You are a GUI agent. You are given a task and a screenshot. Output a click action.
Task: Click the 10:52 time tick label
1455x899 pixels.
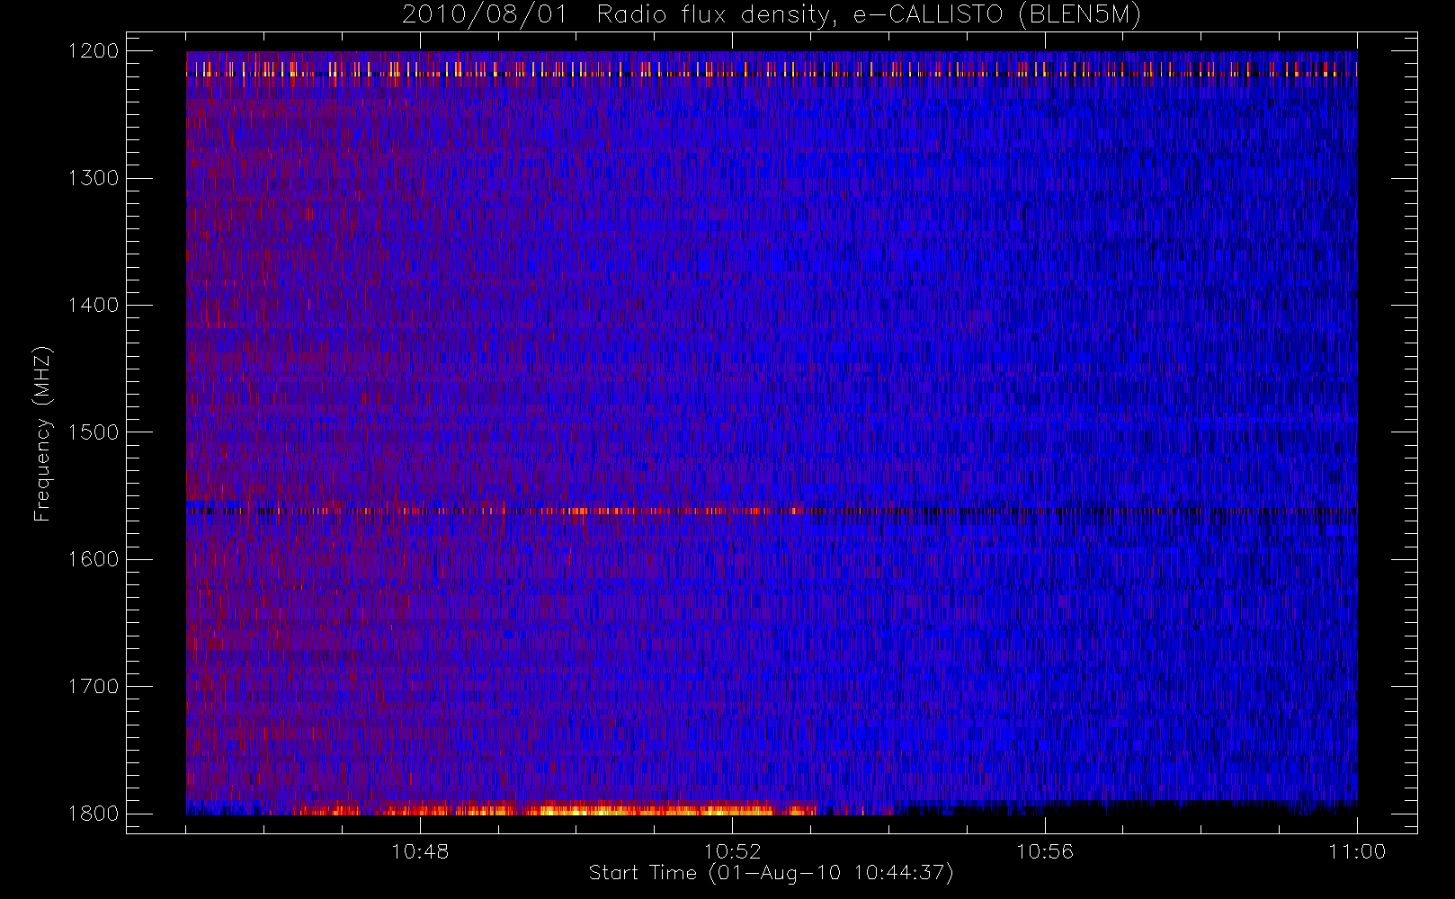(x=732, y=851)
